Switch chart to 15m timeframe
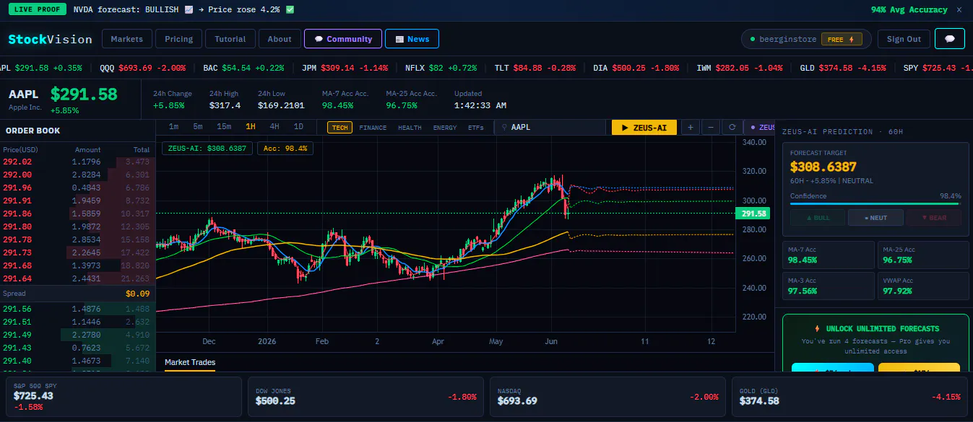This screenshot has width=973, height=422. point(224,127)
